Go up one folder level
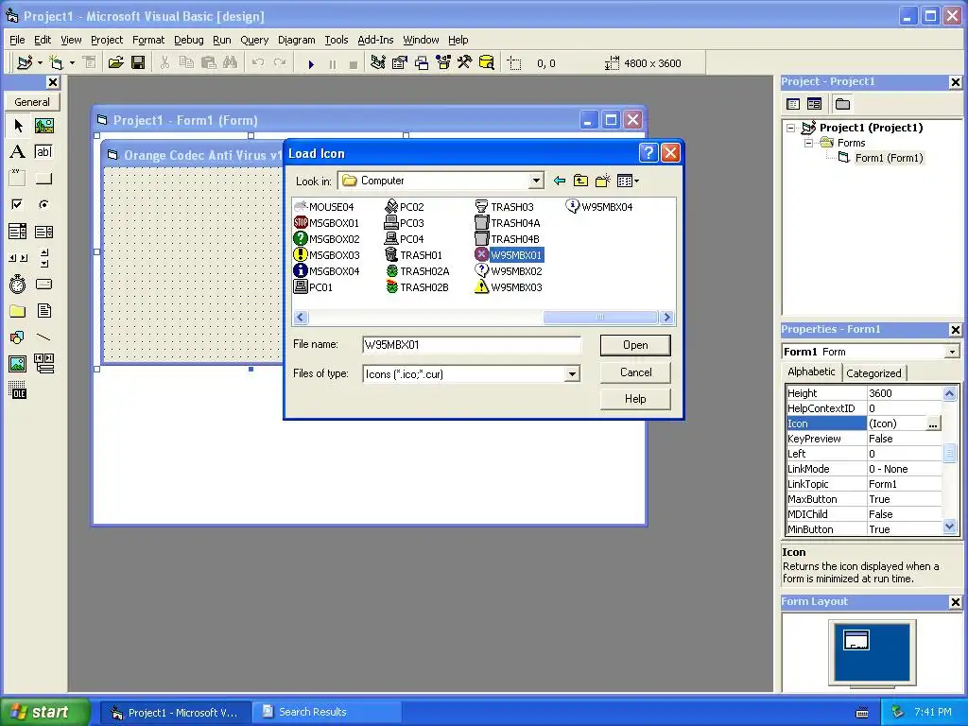Screen dimensions: 968x726 pyautogui.click(x=581, y=181)
